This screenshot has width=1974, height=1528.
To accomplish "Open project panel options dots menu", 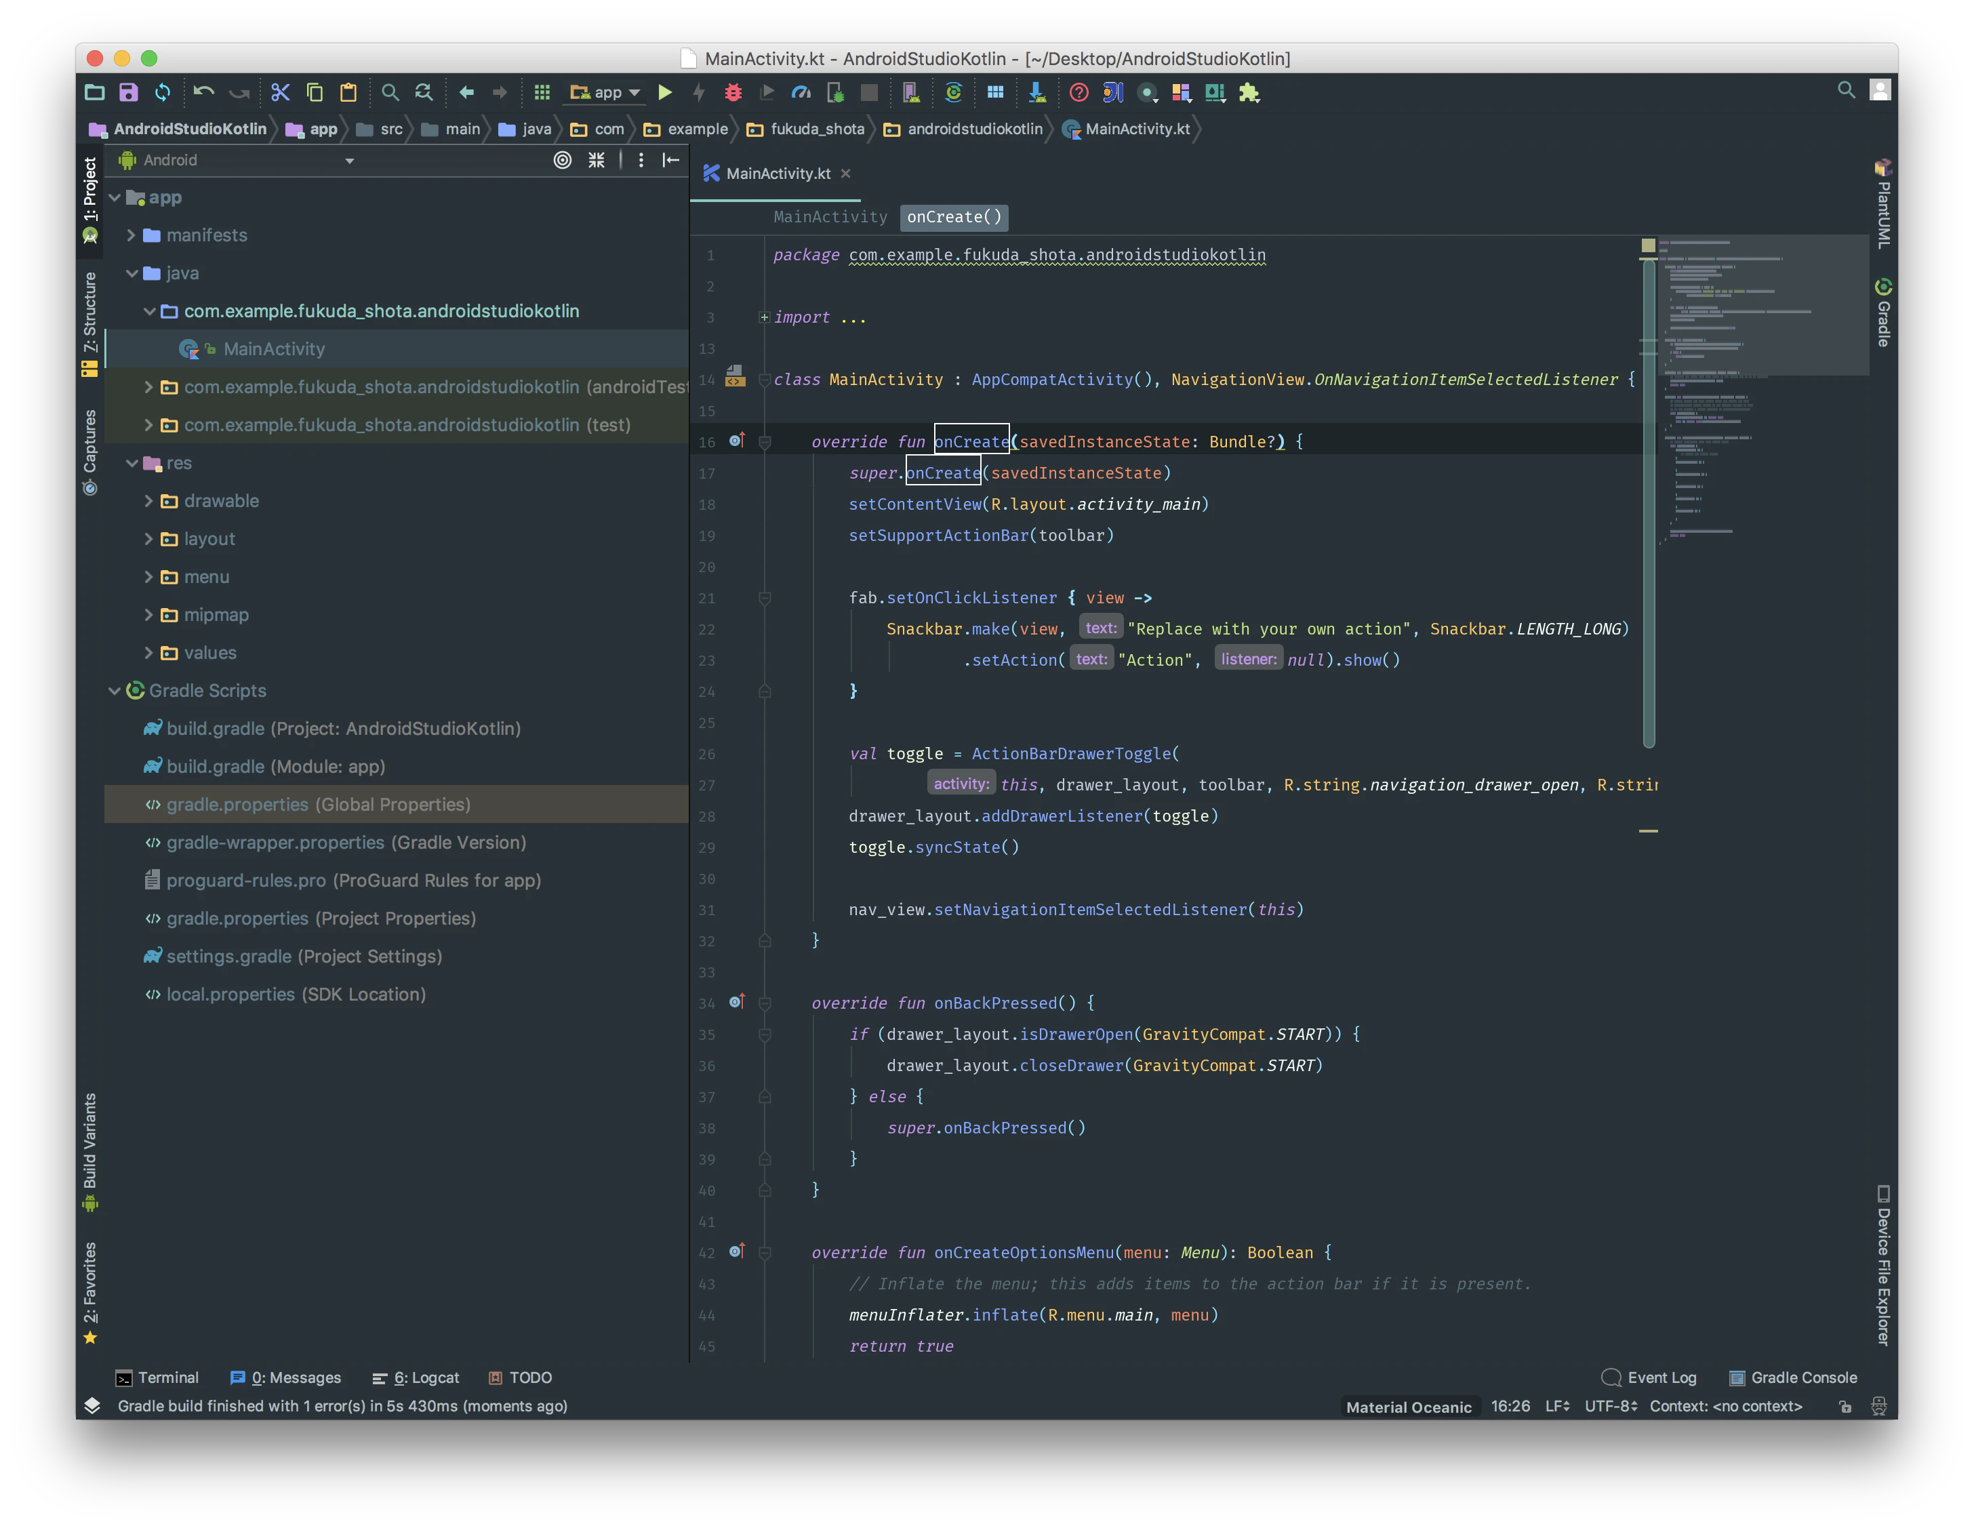I will [641, 160].
